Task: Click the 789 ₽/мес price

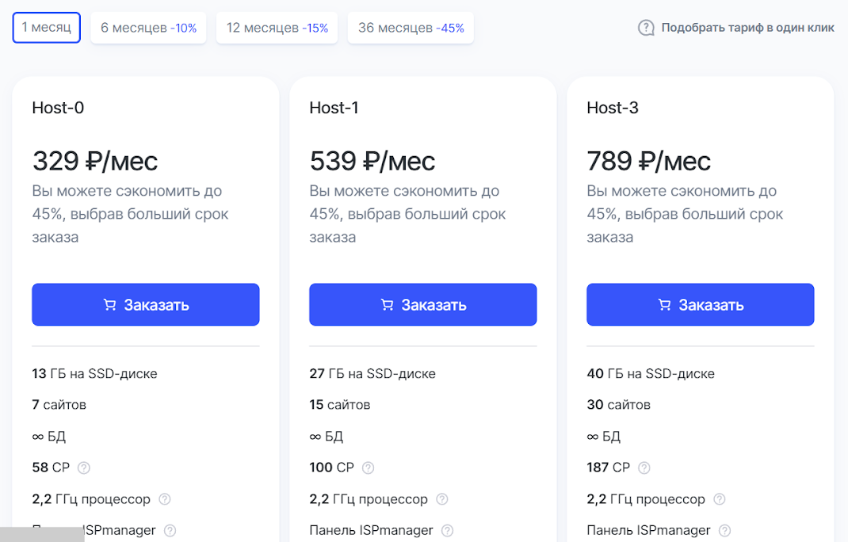Action: click(x=648, y=161)
